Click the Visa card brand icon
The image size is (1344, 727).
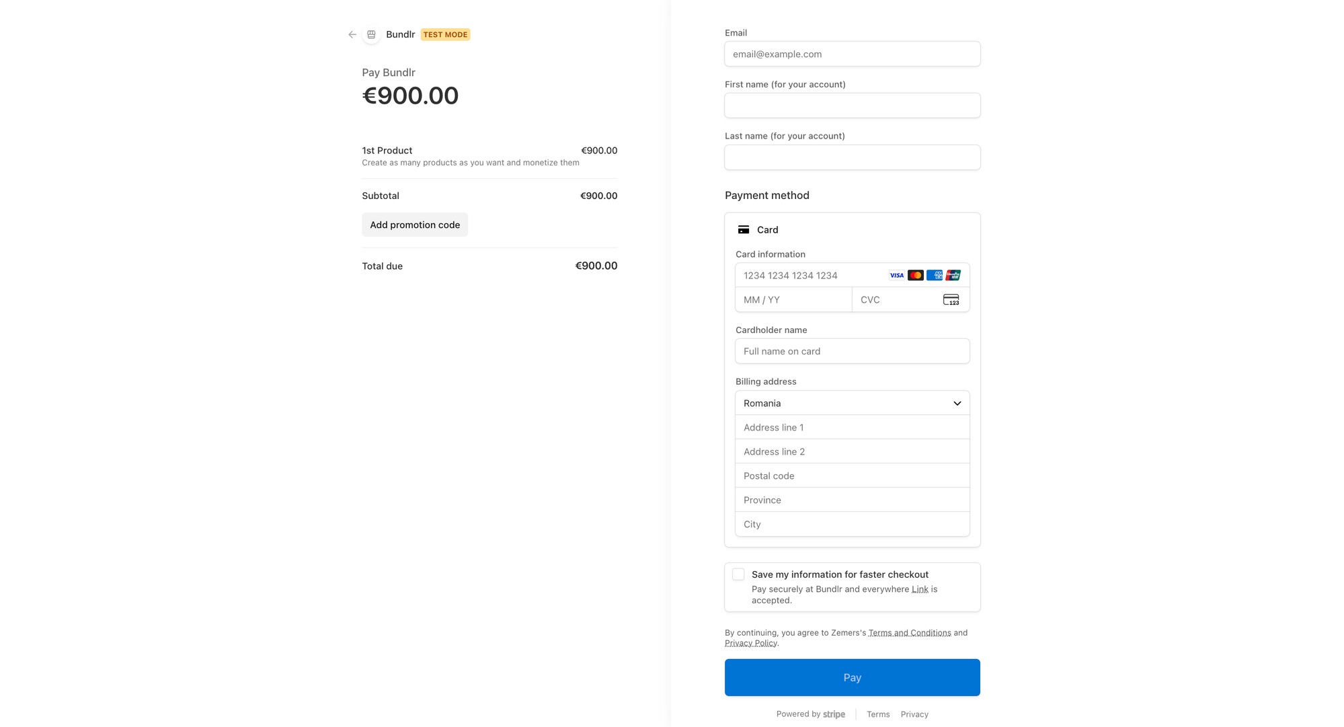pos(896,276)
